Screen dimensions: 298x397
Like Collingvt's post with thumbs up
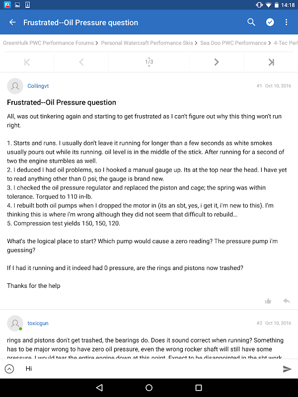[x=268, y=301]
